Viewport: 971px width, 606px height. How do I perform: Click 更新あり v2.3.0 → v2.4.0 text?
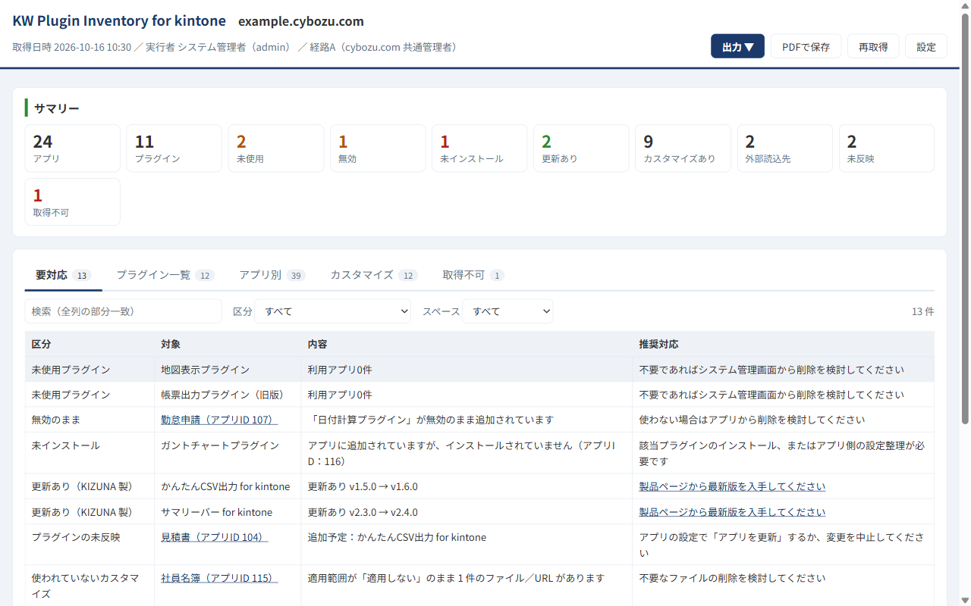[x=363, y=512]
